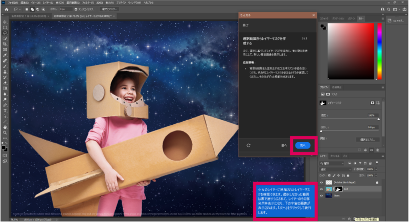Hide the Girl layer using eye icon

pos(322,188)
